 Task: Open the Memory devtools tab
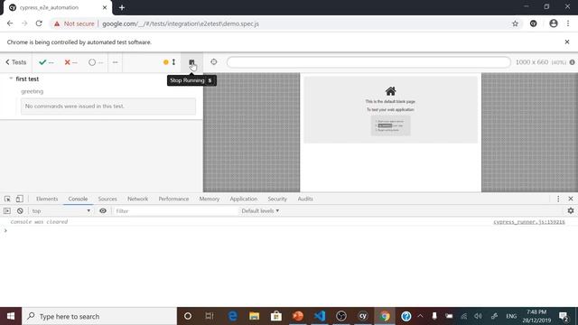[209, 199]
